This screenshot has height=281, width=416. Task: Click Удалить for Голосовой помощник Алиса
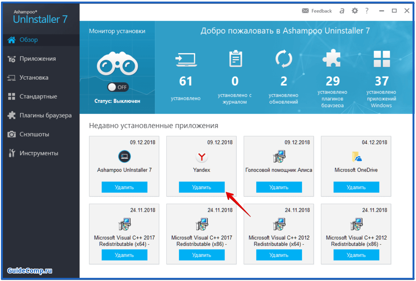279,187
